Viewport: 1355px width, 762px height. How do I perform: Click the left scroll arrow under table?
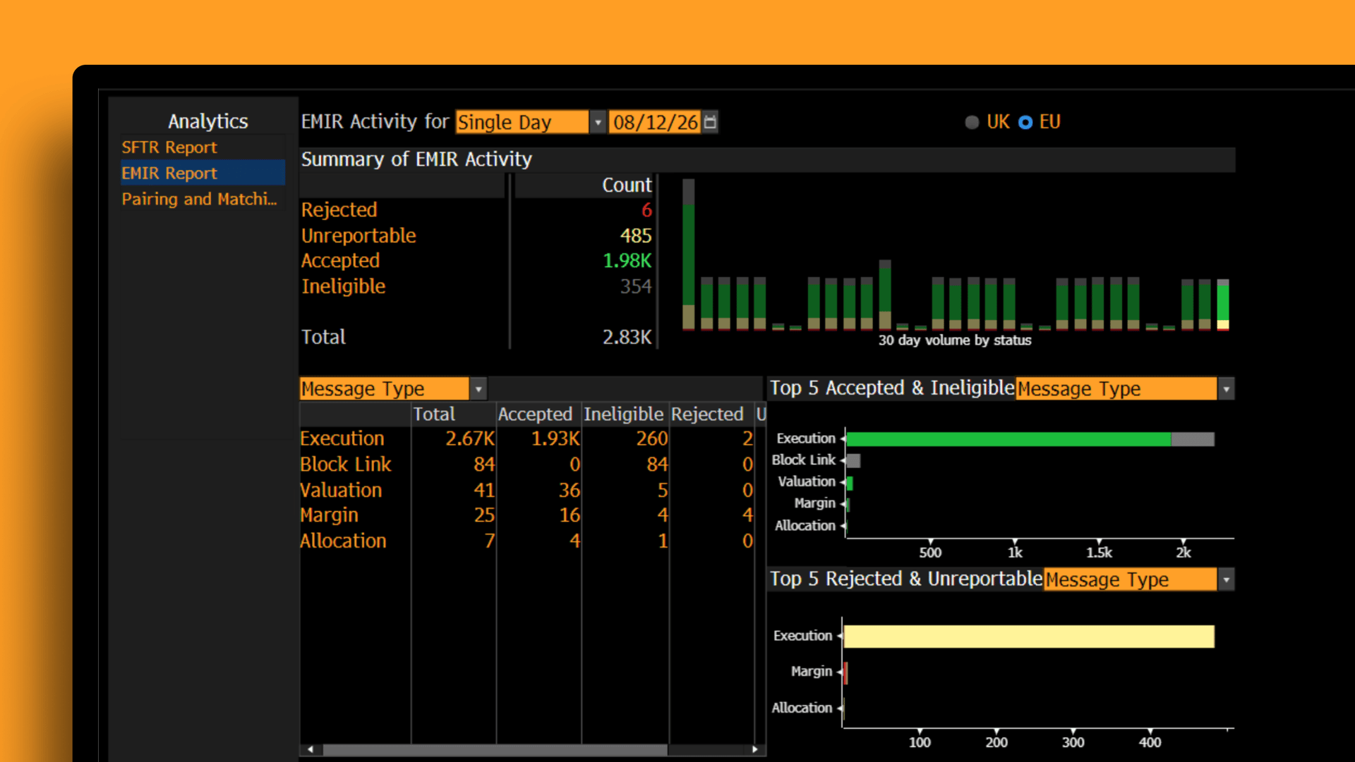click(311, 749)
